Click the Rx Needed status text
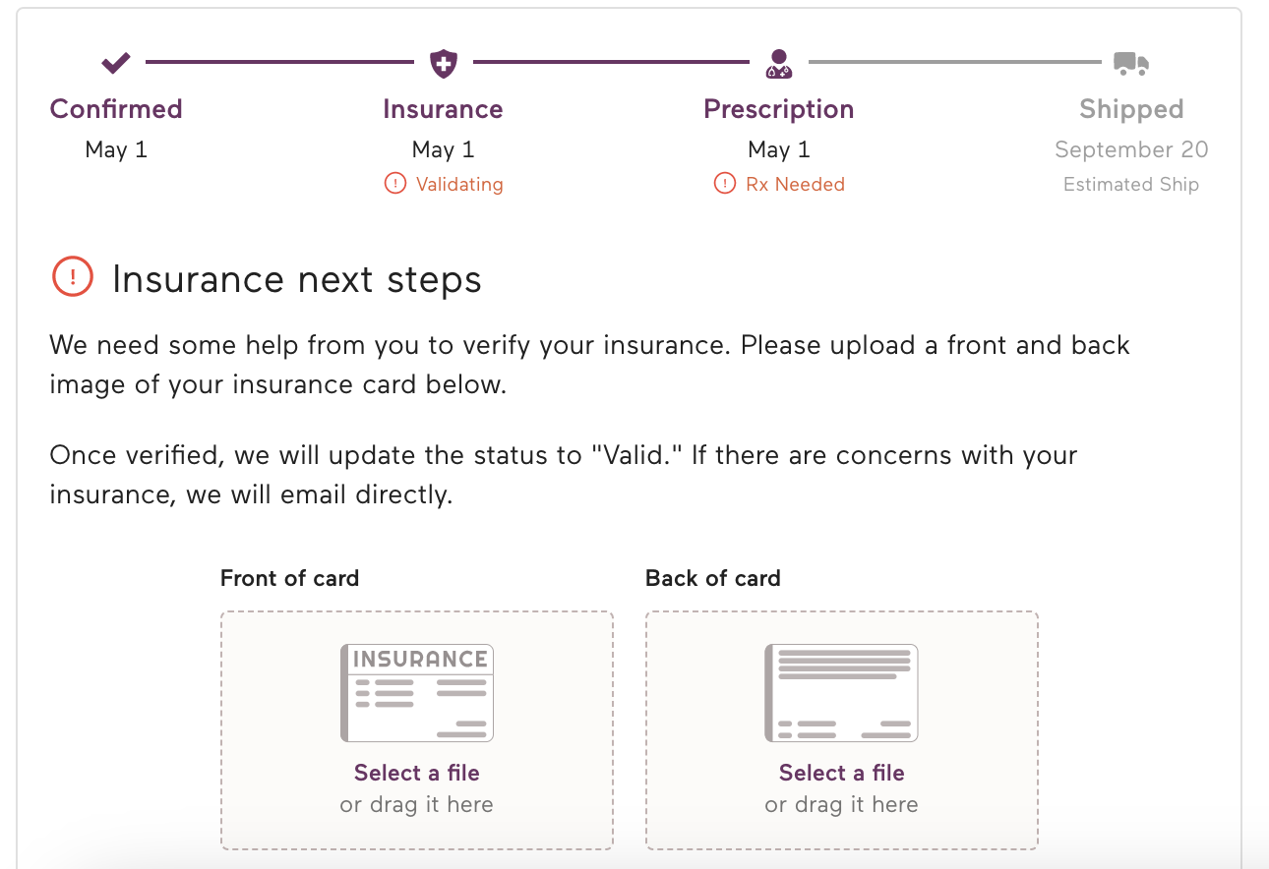Viewport: 1269px width, 869px height. 795,184
